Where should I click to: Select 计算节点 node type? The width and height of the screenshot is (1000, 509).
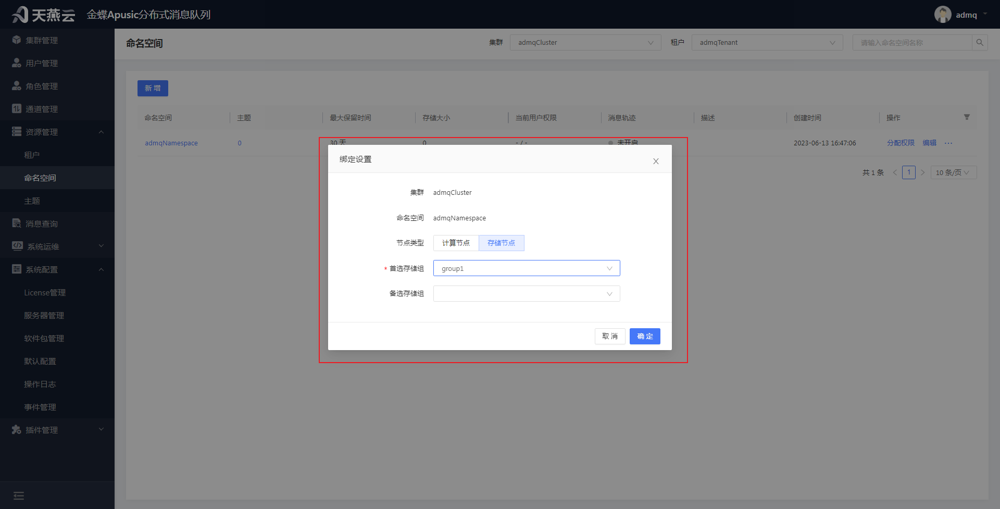click(x=456, y=243)
